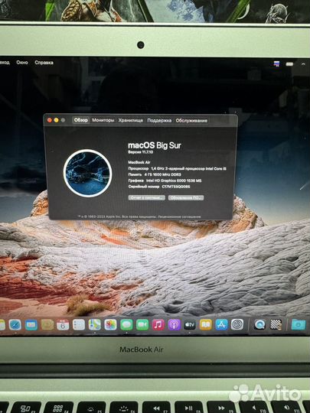
Task: Open the Maps app icon
Action: click(95, 325)
